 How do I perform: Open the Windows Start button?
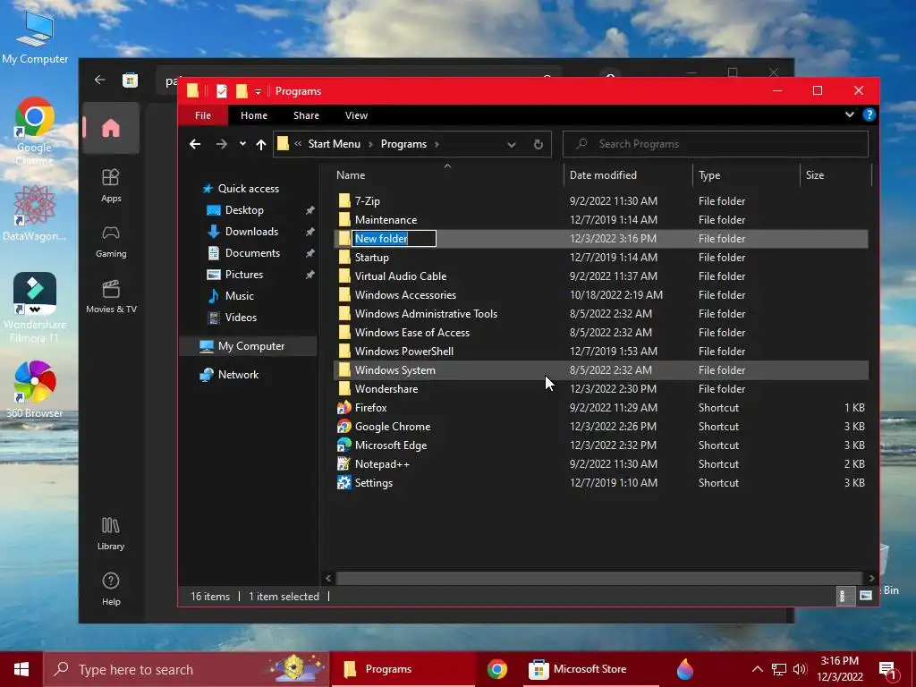21,669
